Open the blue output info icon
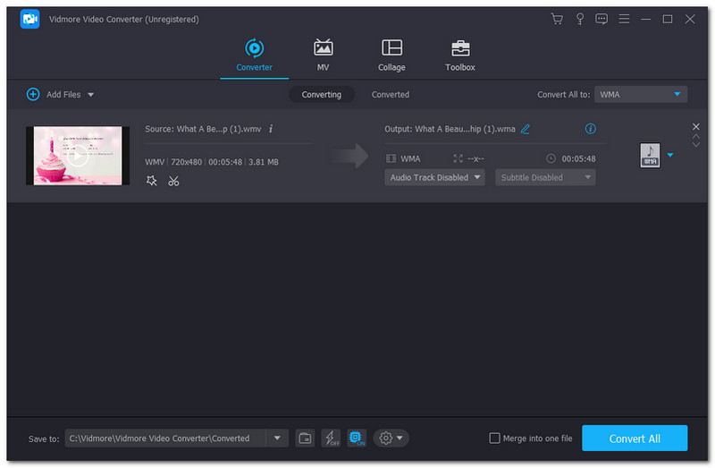 click(x=590, y=129)
